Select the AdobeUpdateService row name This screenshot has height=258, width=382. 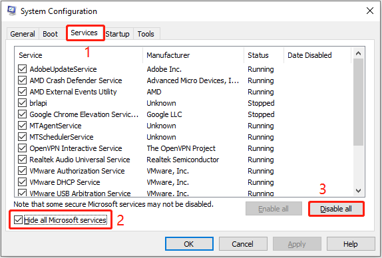point(63,69)
